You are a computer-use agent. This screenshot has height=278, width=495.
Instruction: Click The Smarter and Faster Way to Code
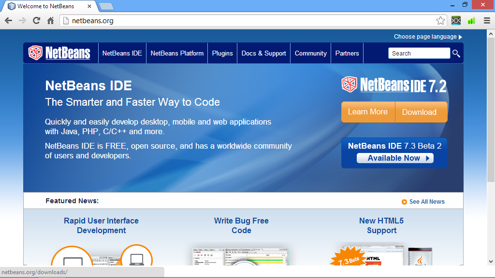point(132,102)
